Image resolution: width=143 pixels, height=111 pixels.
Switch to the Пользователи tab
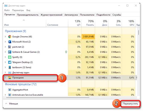(87, 15)
